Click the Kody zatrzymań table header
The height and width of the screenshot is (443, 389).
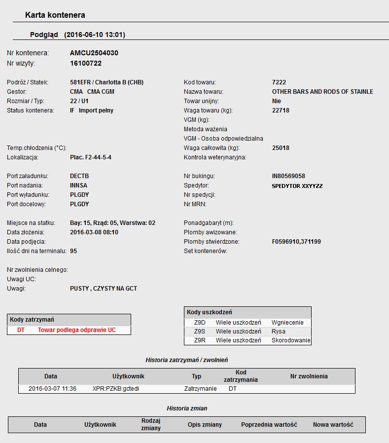click(69, 320)
